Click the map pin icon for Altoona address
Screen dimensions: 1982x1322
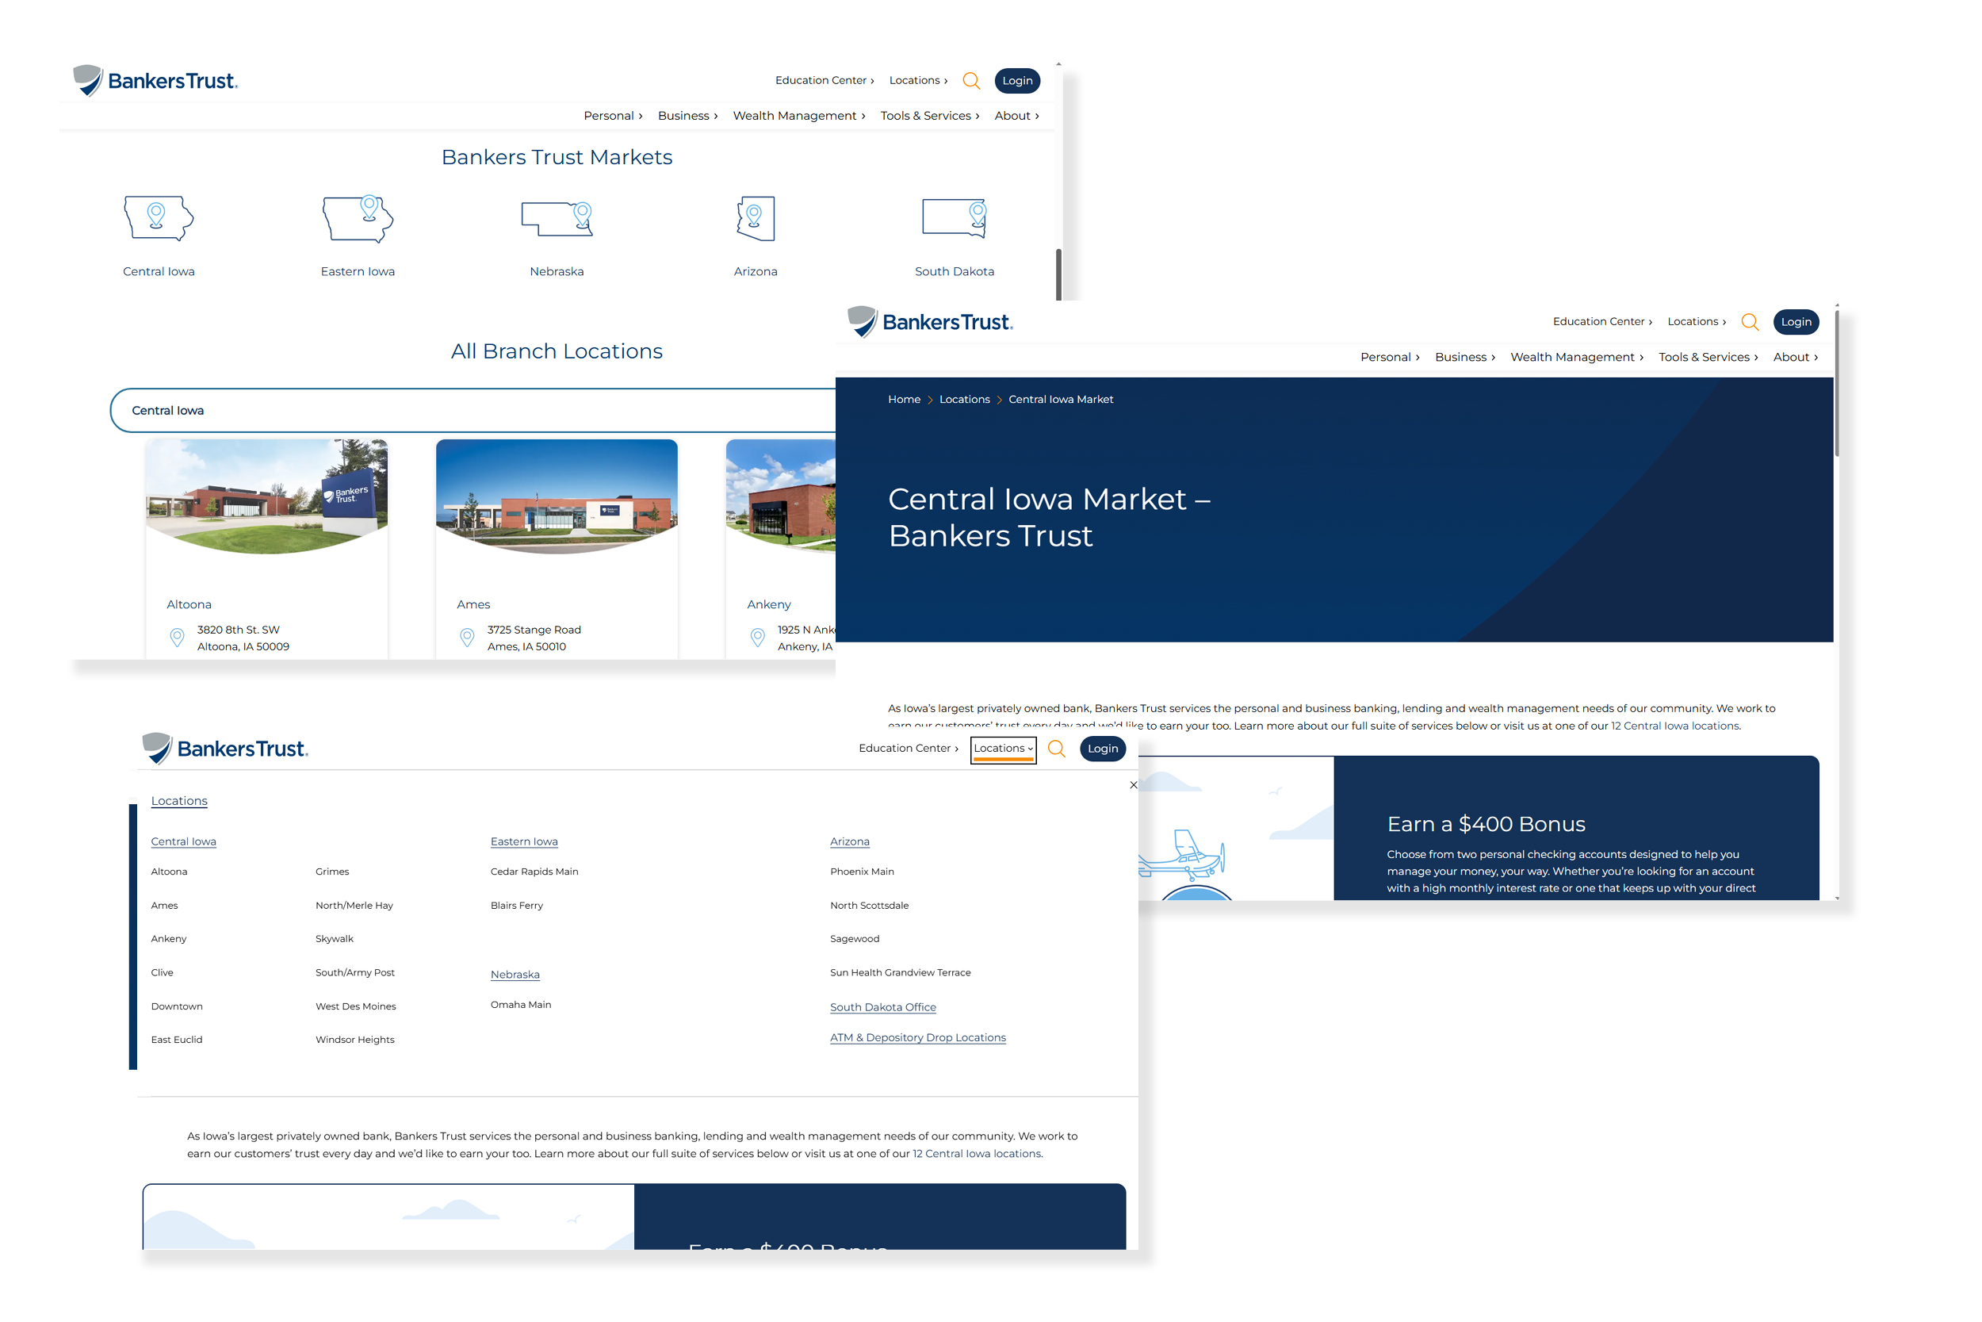[177, 638]
